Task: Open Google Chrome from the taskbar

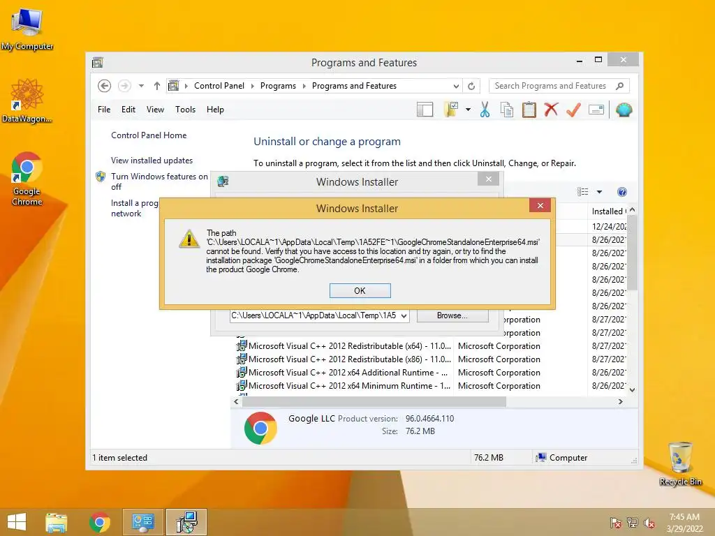Action: pyautogui.click(x=99, y=522)
